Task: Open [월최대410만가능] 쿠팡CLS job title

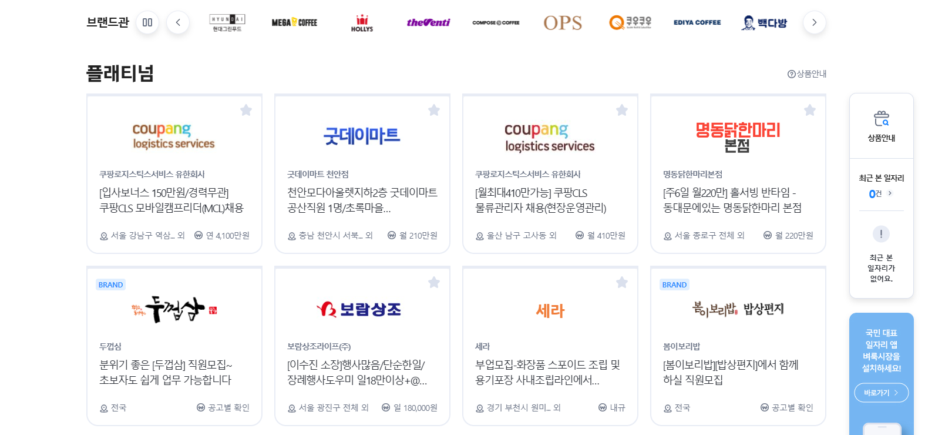Action: click(540, 200)
